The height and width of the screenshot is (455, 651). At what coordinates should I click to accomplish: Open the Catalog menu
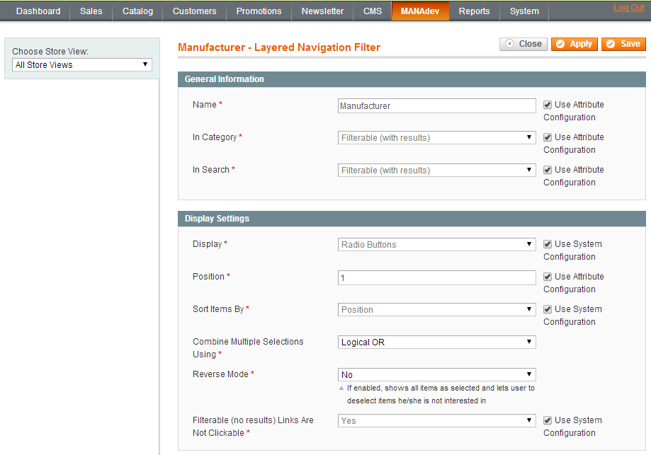pos(137,11)
